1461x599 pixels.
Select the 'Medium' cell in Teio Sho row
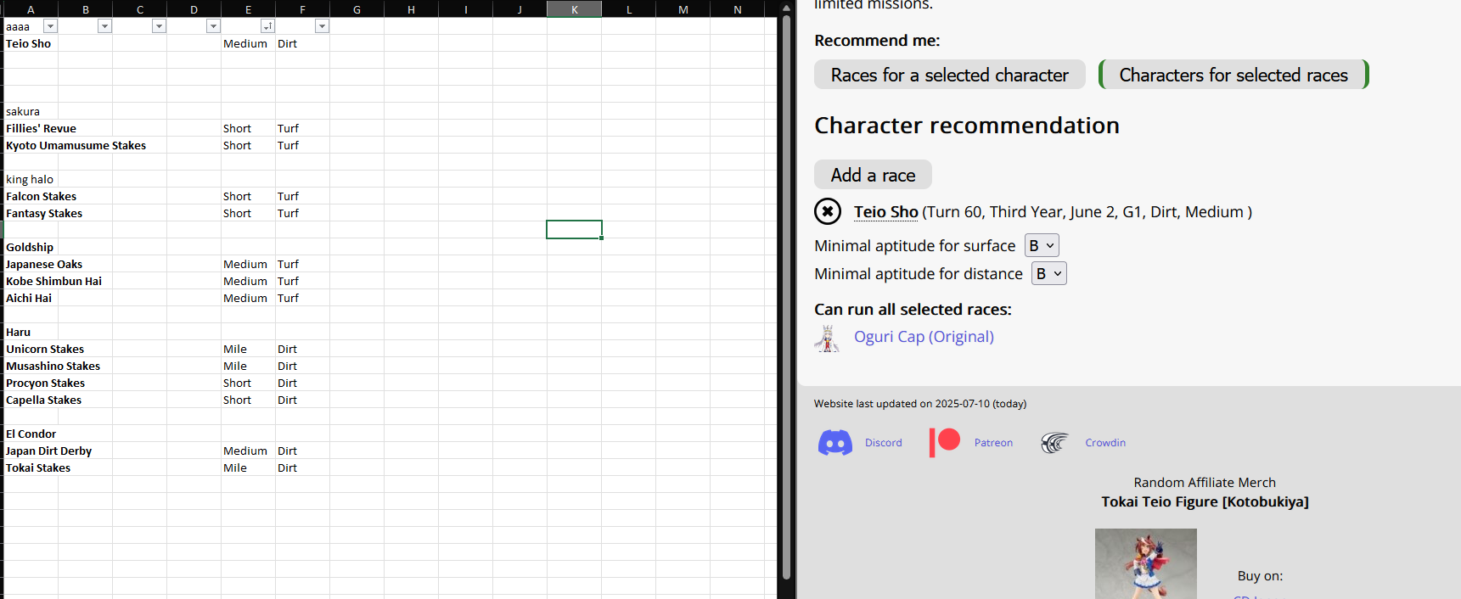(249, 43)
